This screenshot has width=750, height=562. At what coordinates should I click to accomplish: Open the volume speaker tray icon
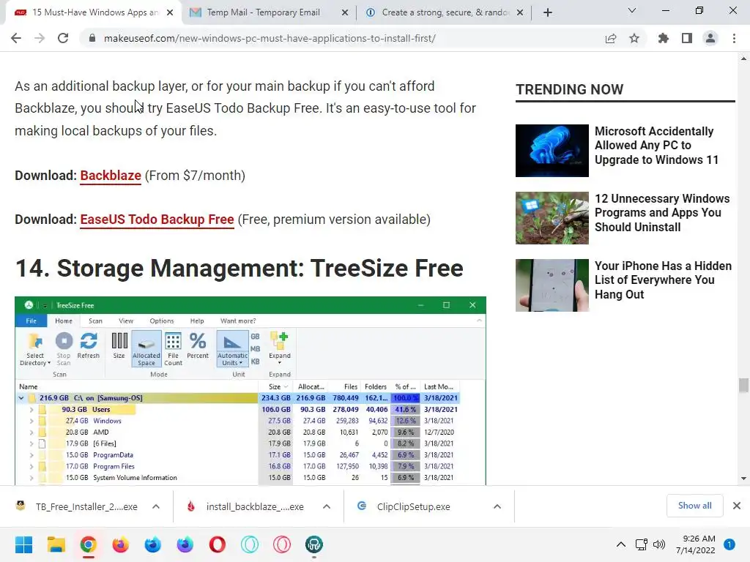[x=659, y=544]
